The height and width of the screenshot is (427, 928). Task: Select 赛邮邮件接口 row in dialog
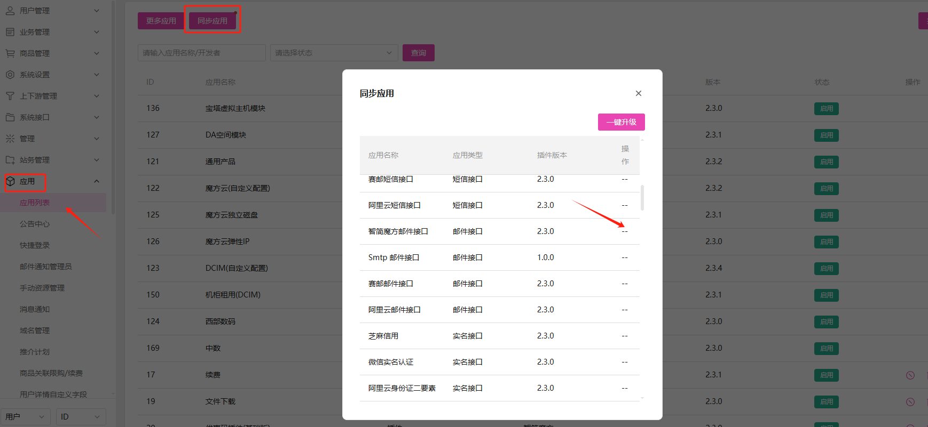click(500, 284)
